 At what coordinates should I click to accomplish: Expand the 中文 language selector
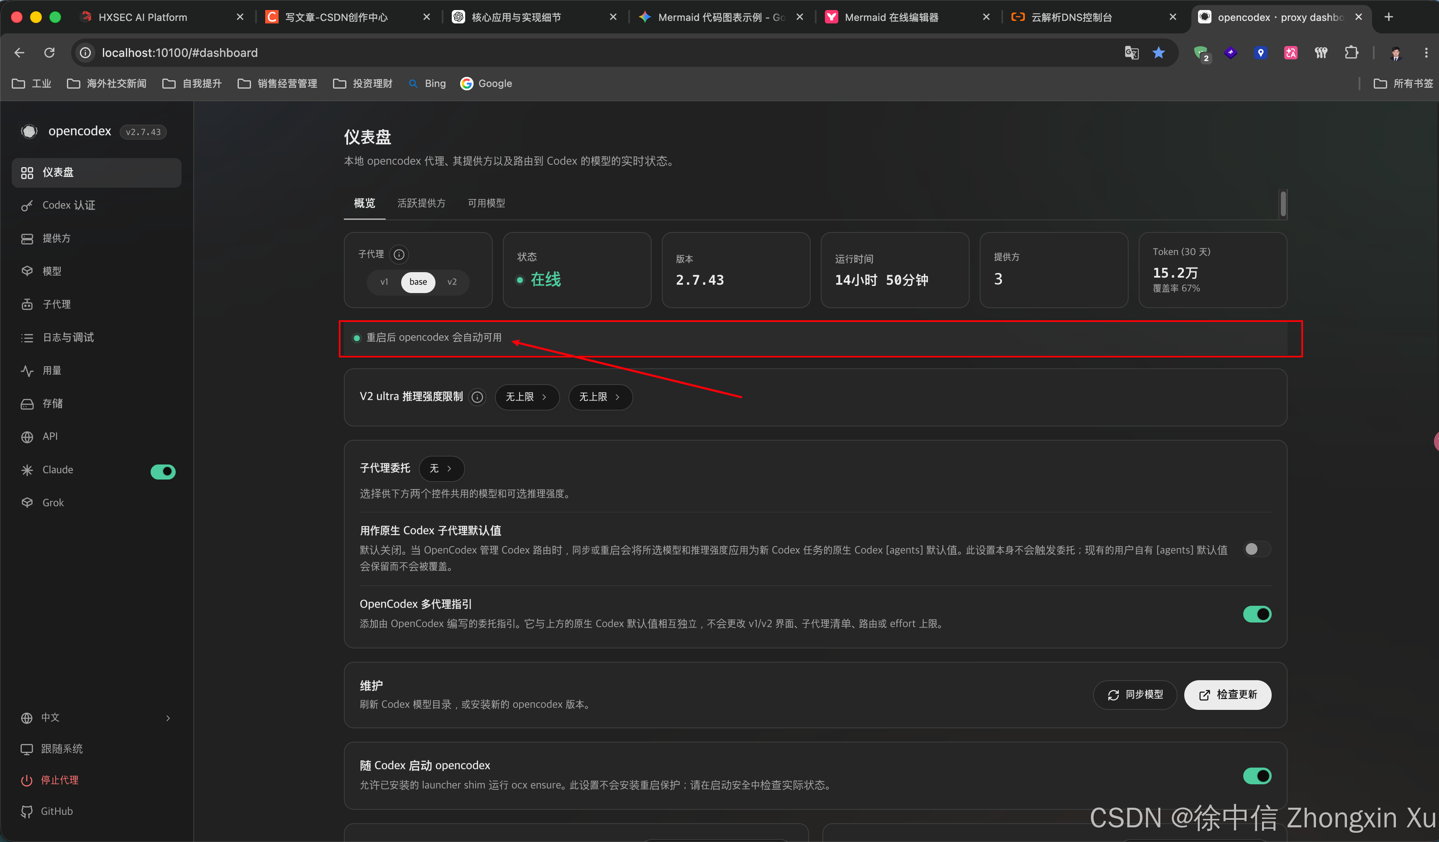tap(97, 717)
